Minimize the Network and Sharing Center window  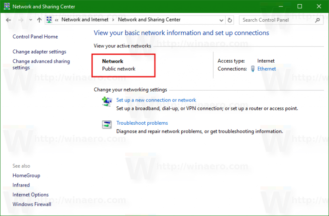[x=281, y=6]
